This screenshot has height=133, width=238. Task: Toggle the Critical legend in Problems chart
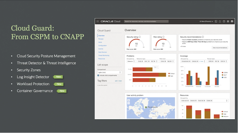(x=171, y=74)
